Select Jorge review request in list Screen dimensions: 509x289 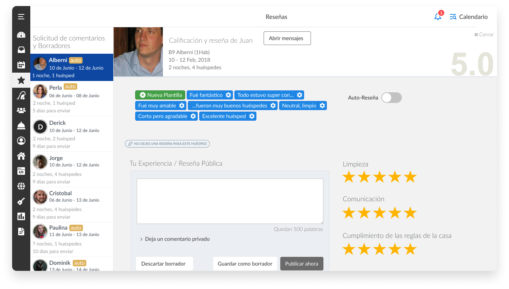click(x=72, y=169)
